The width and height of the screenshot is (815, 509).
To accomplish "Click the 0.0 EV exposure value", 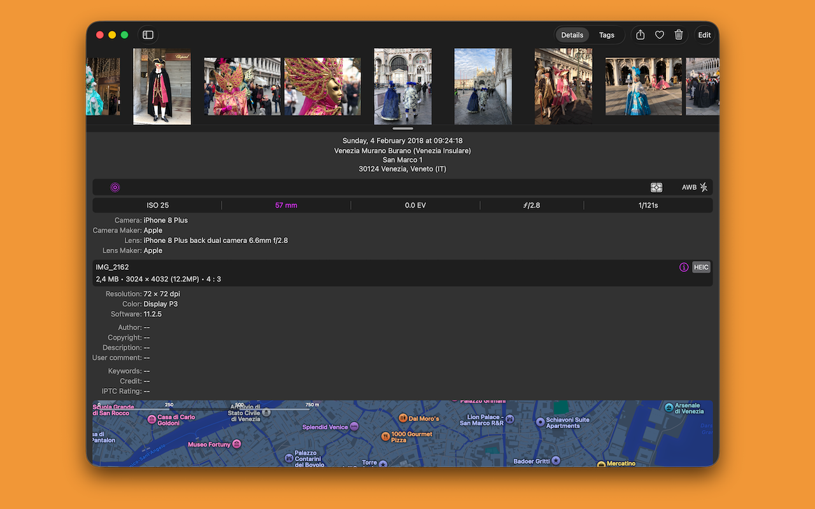I will (415, 206).
